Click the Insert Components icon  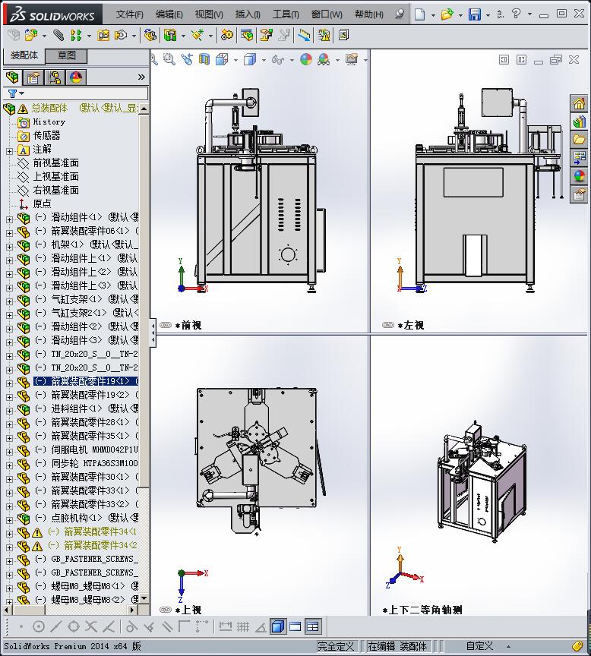pyautogui.click(x=31, y=35)
